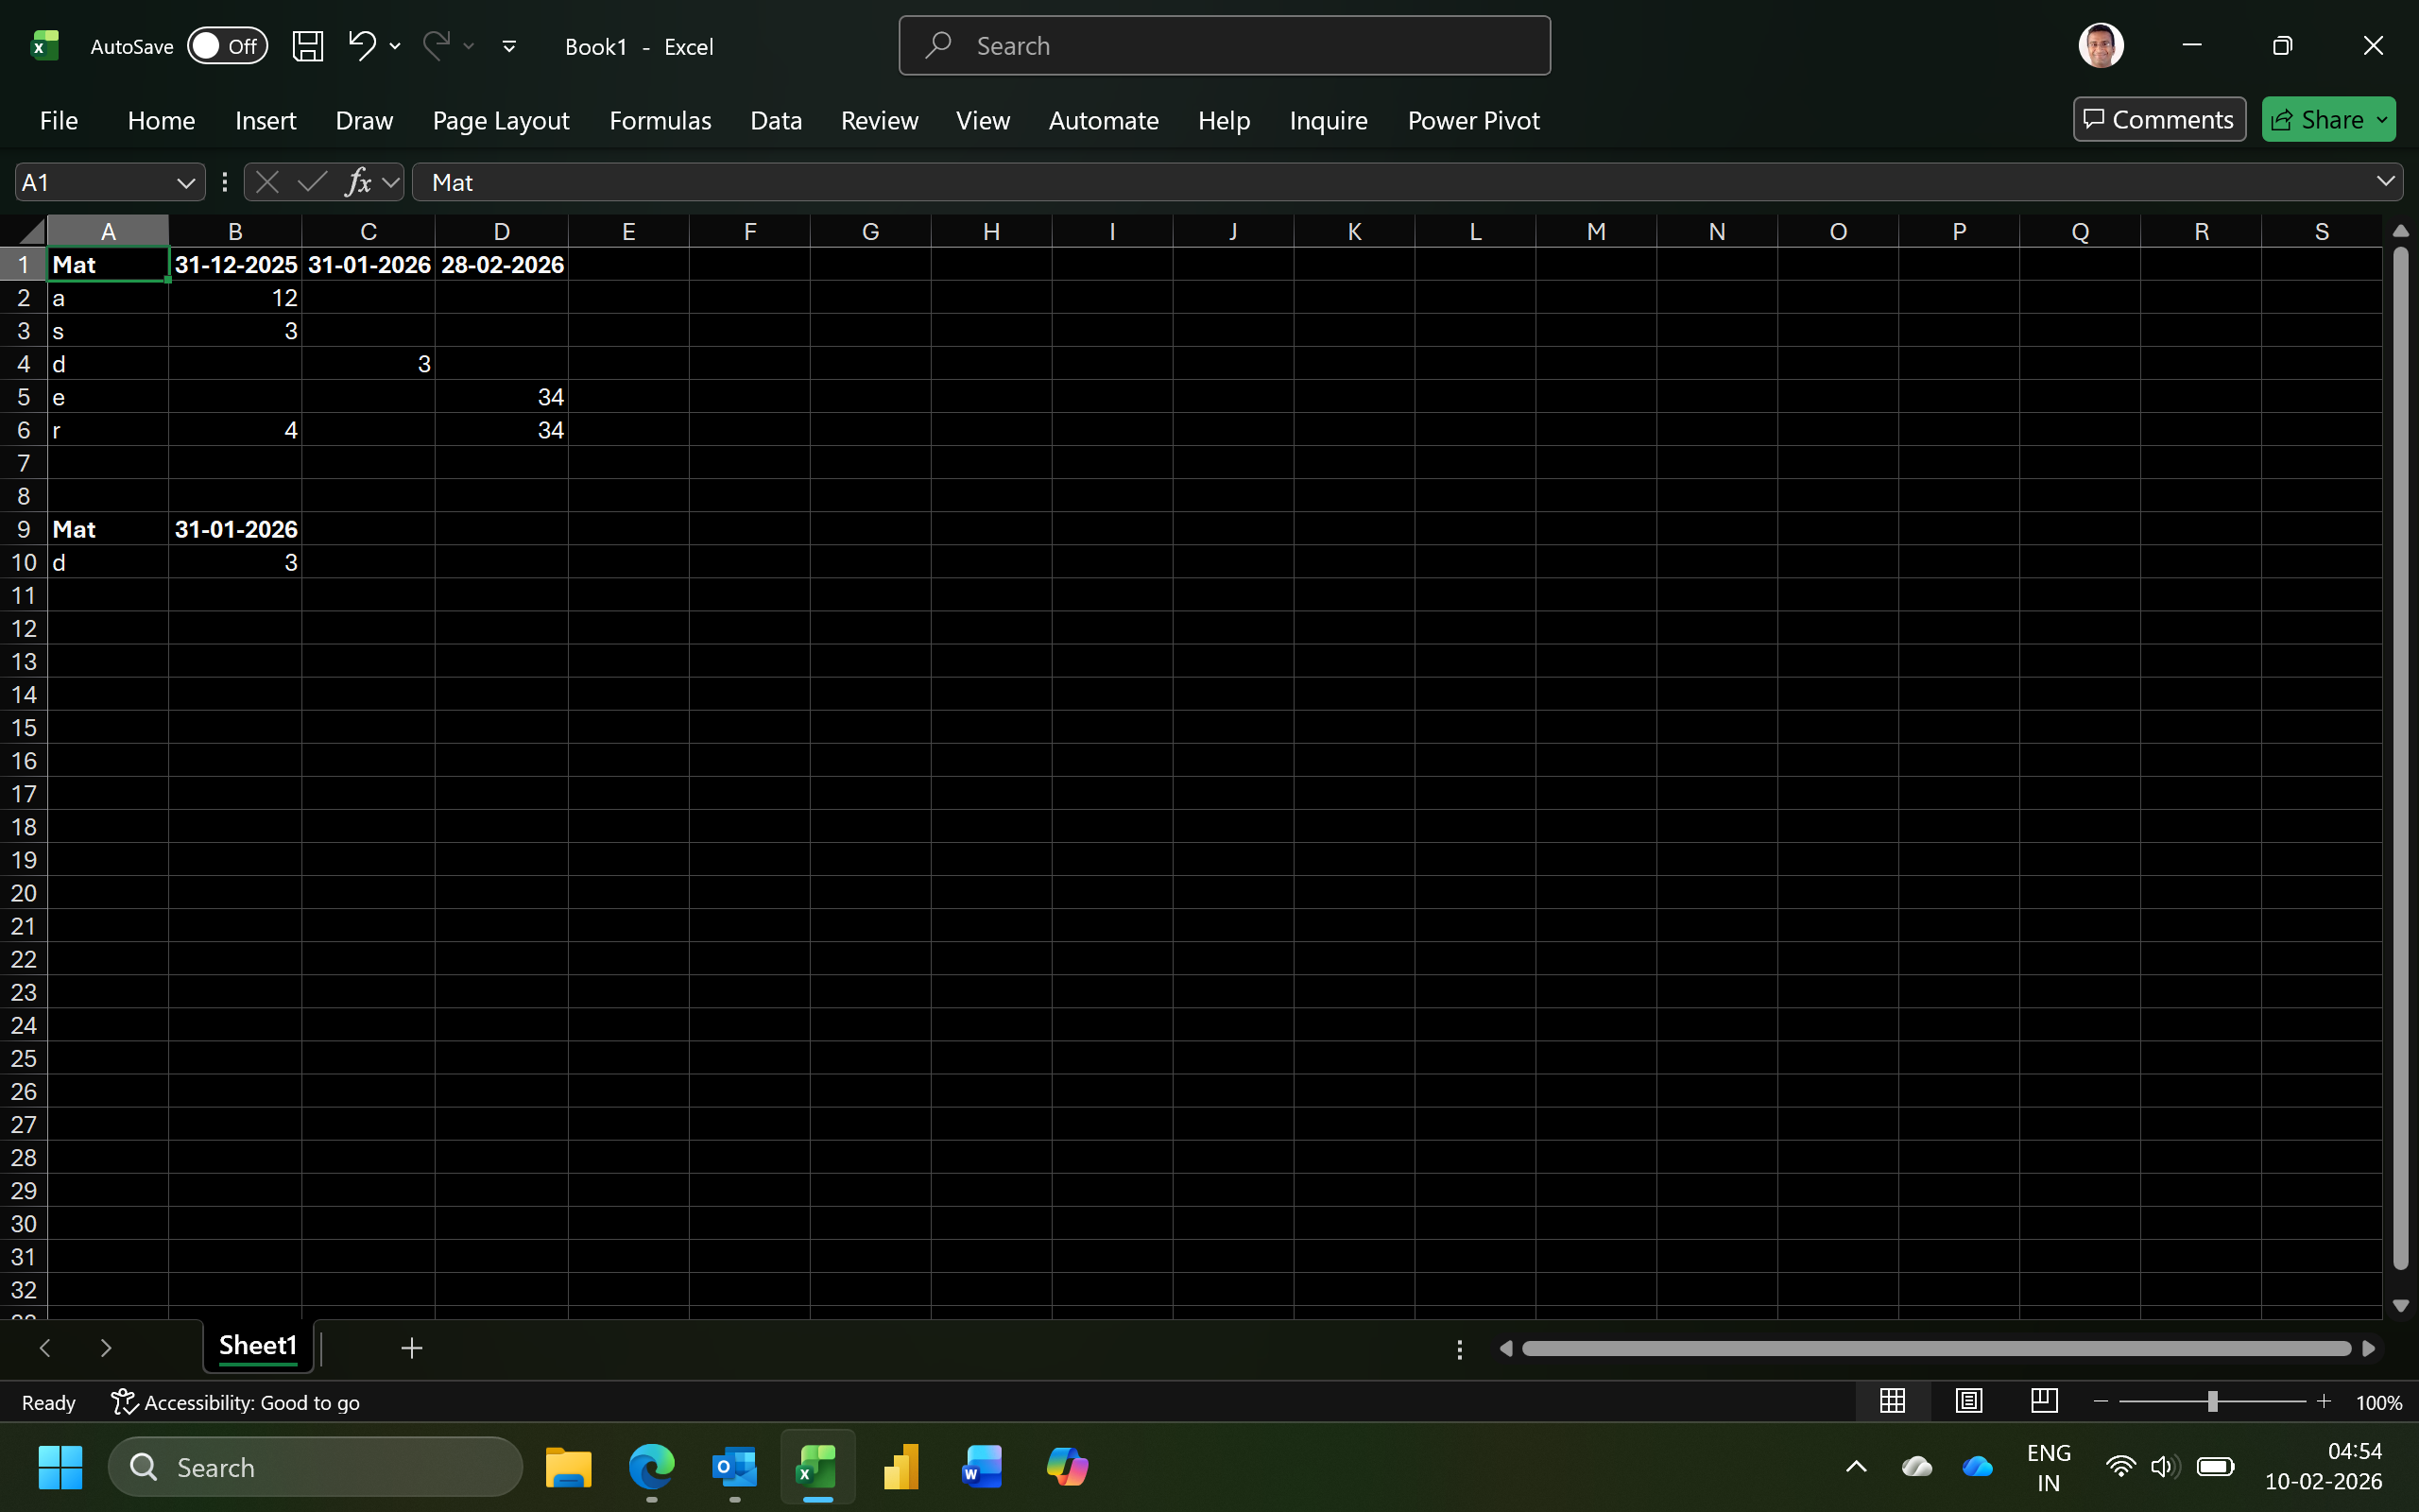Click the Undo arrow icon
2419x1512 pixels.
coord(361,45)
